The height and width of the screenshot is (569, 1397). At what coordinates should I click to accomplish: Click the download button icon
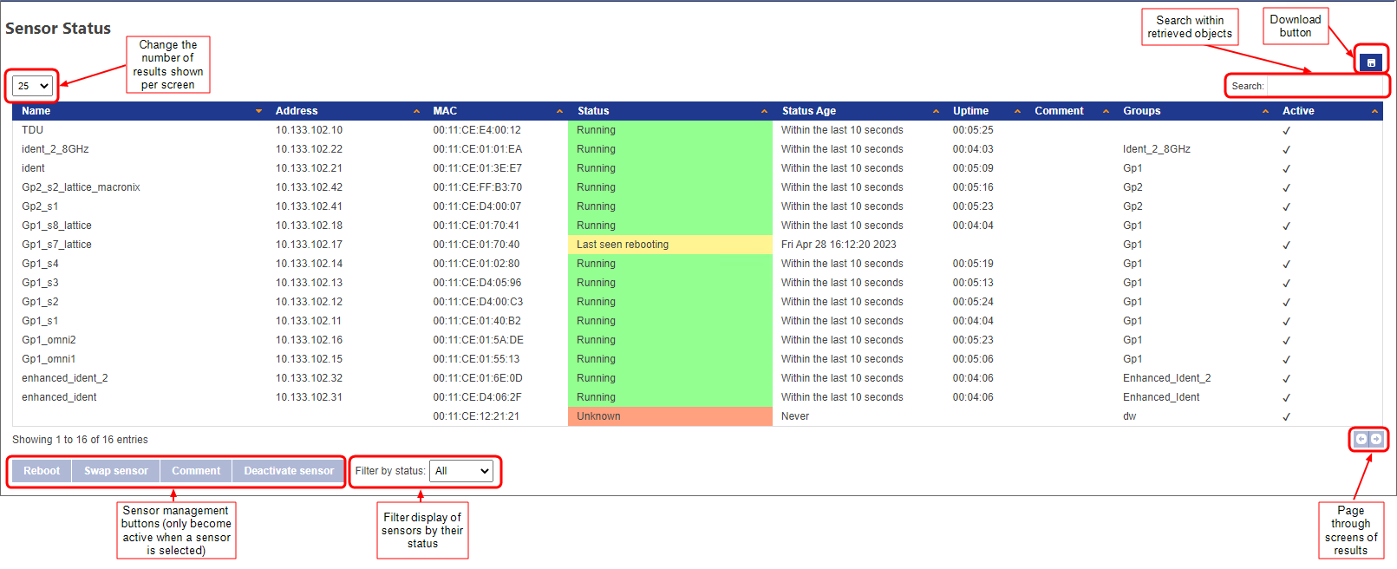click(1371, 62)
